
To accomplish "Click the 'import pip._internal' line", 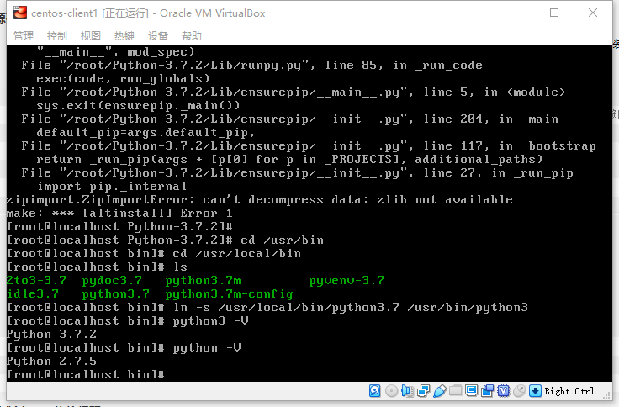I will (x=112, y=187).
